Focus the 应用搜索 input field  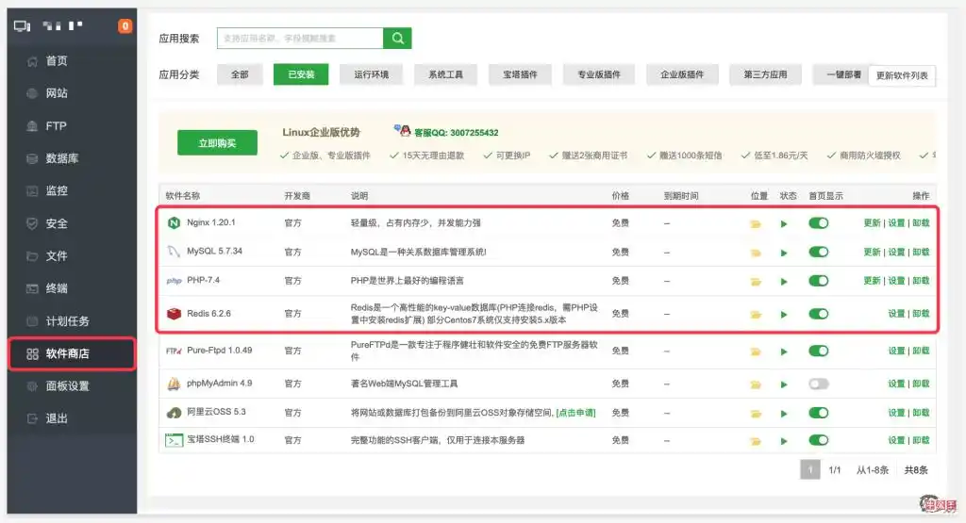click(x=299, y=39)
